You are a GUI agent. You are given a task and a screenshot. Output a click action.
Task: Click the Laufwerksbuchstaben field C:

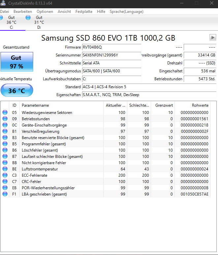(112, 79)
